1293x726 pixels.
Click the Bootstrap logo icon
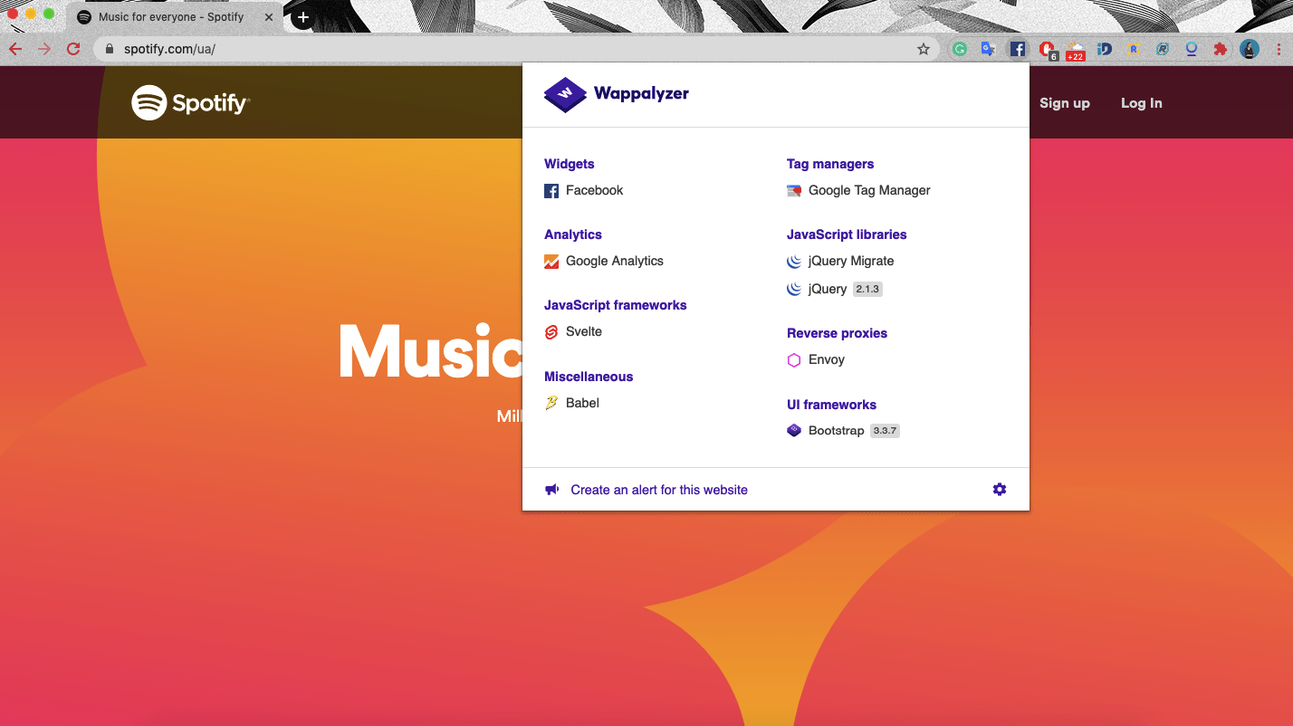click(x=794, y=431)
